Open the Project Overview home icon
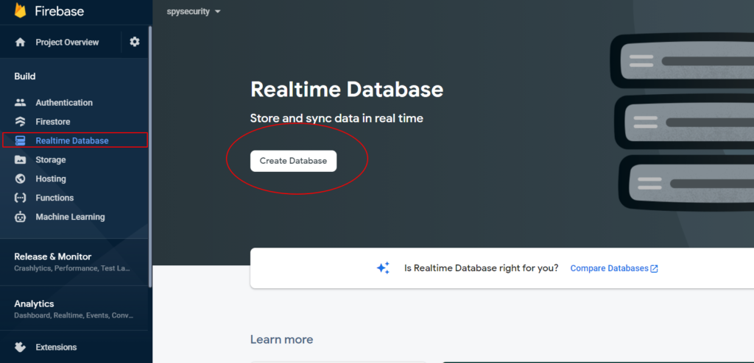754x363 pixels. click(x=20, y=43)
